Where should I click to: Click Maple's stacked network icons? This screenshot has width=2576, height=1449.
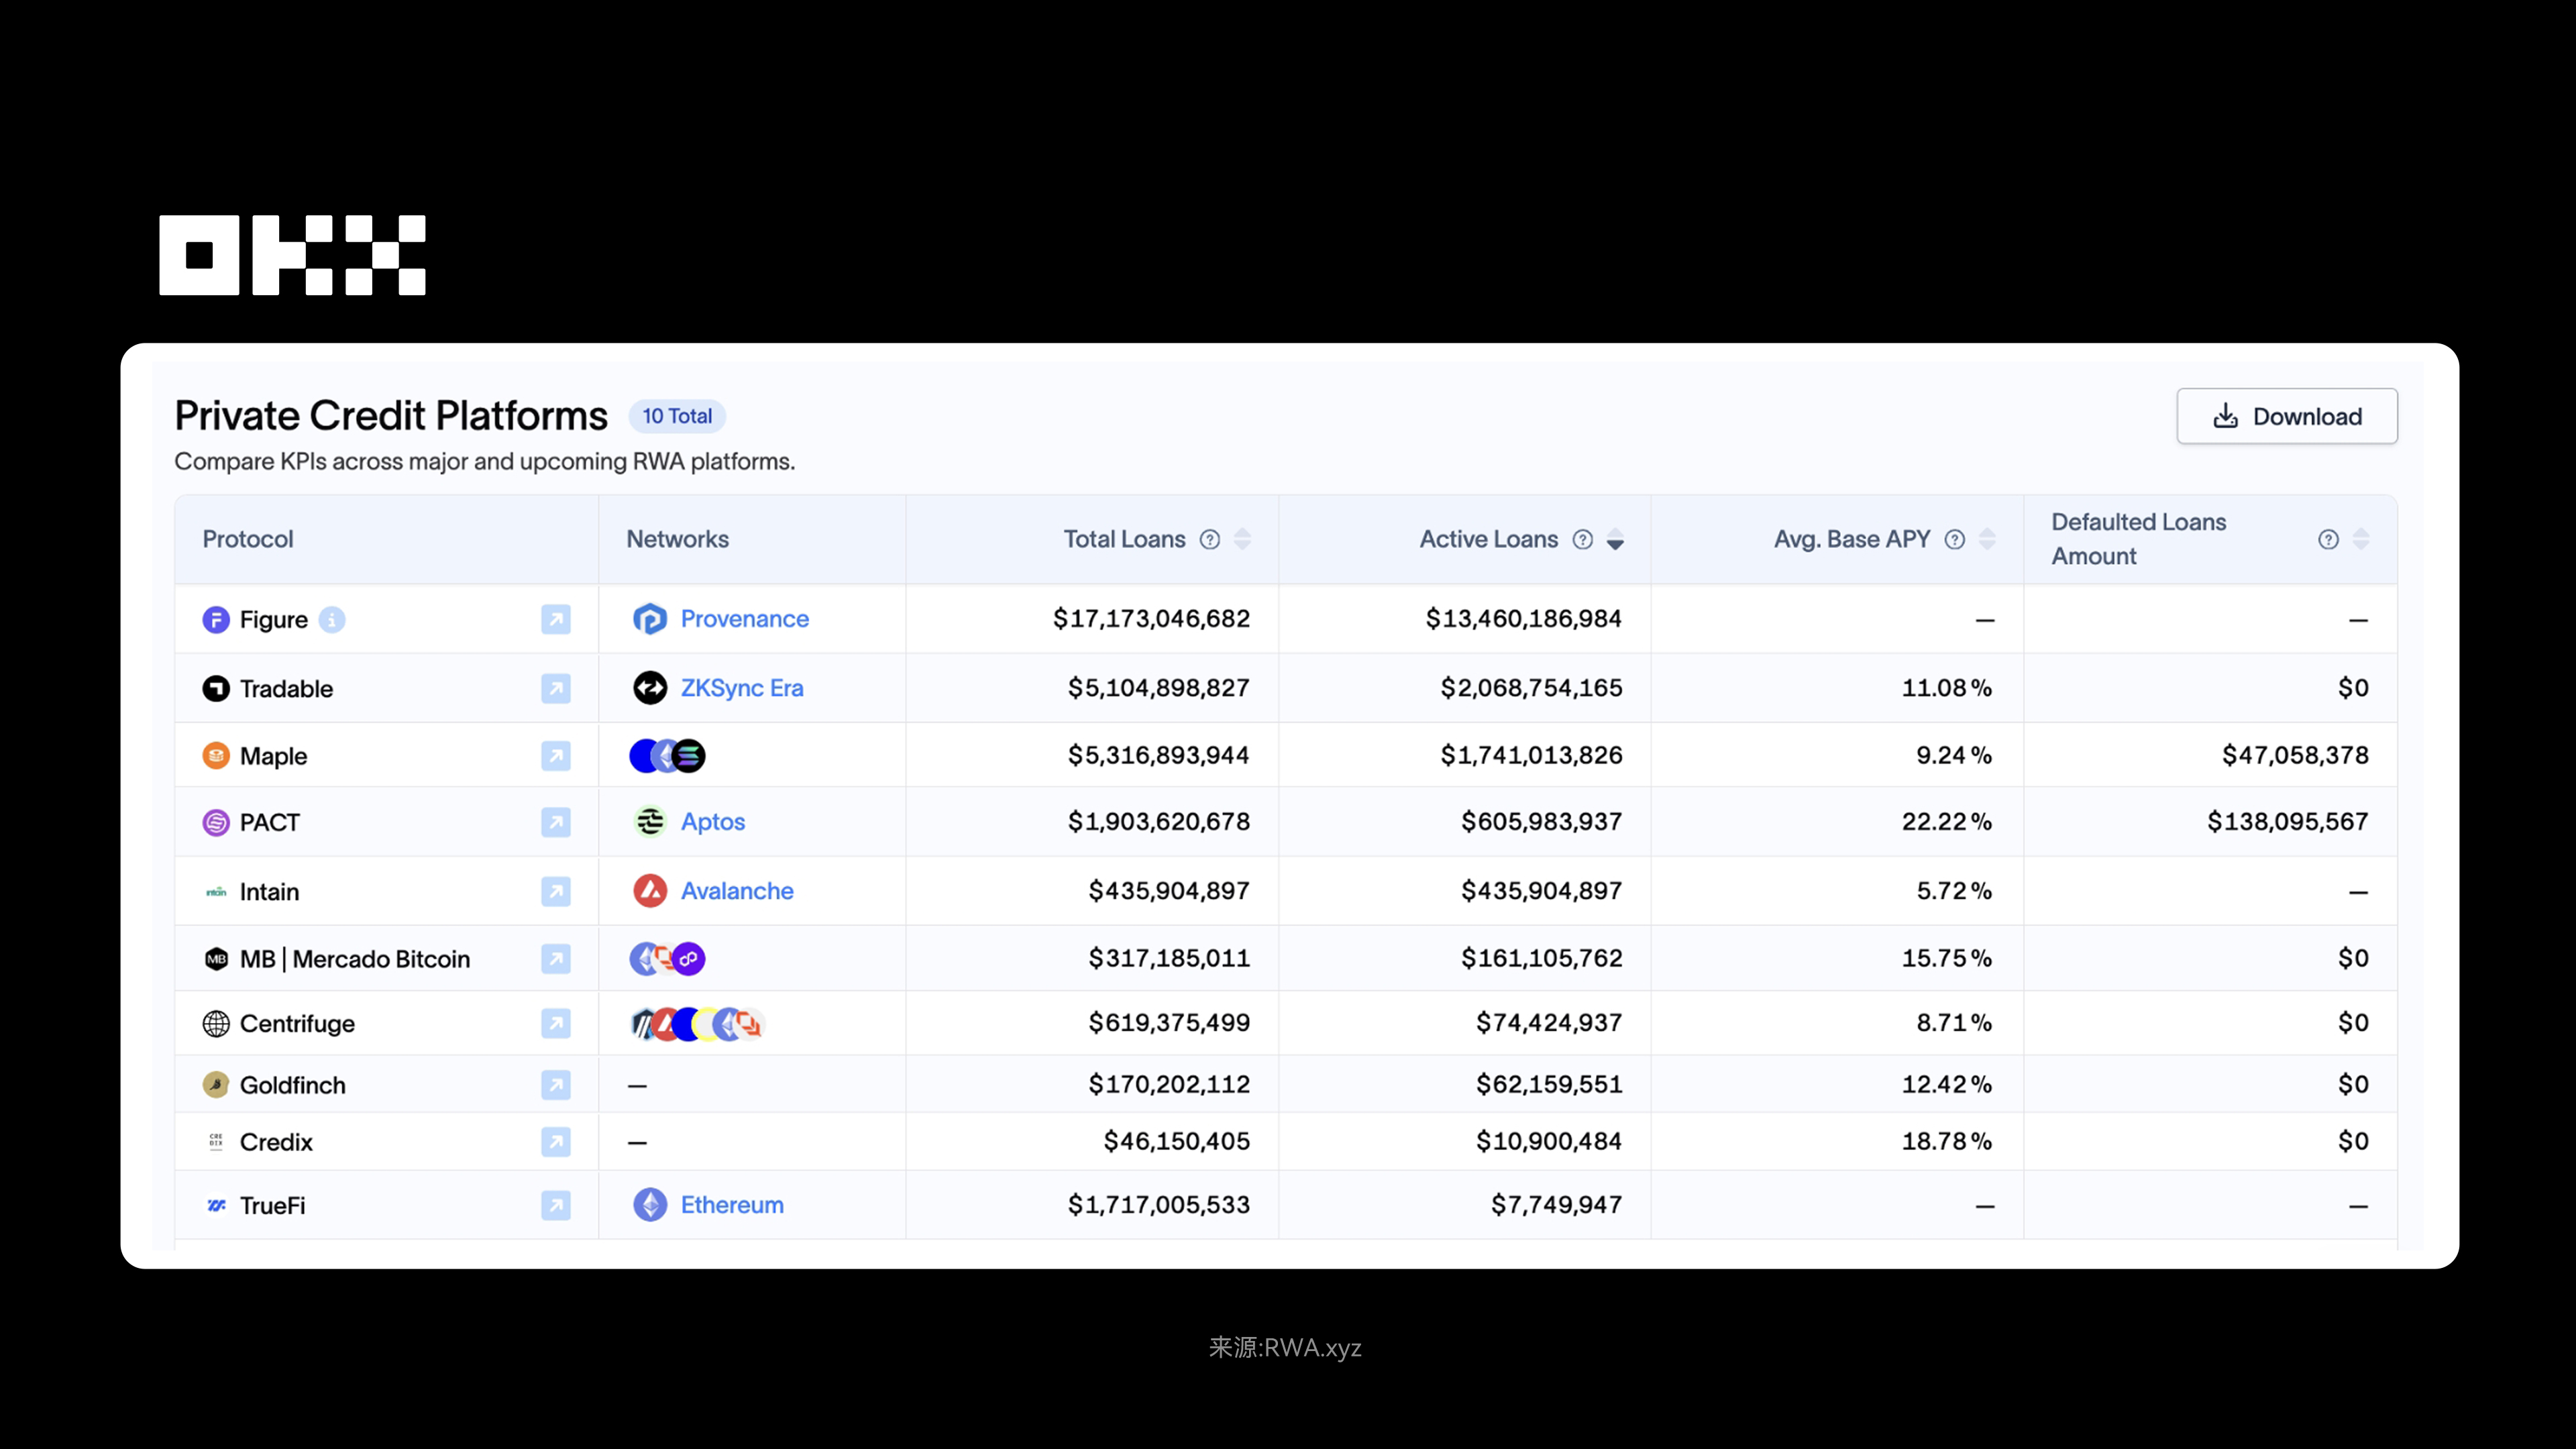[667, 756]
